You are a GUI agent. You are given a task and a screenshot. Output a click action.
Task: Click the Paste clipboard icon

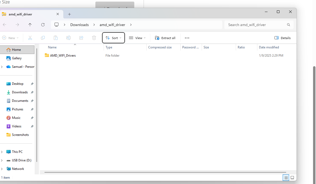[x=56, y=38]
